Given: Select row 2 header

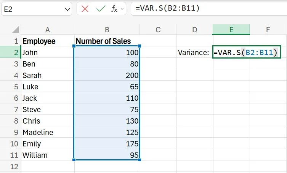Looking at the screenshot, I should (x=10, y=52).
